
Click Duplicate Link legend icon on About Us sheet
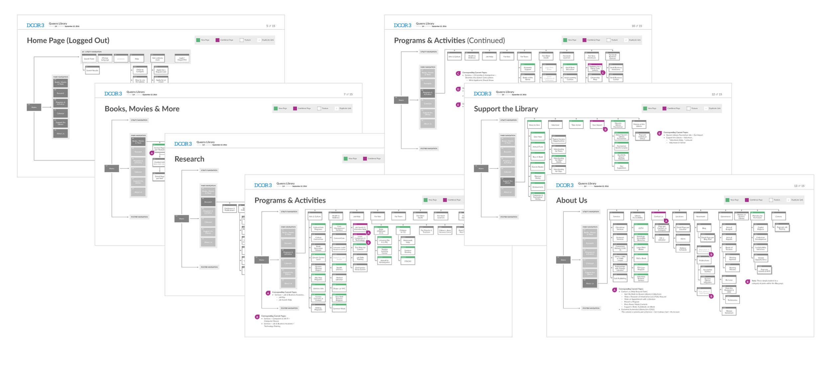pos(788,200)
